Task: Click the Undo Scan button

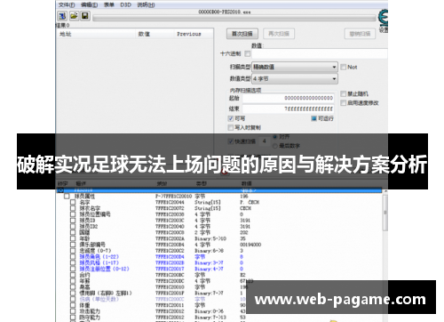Action: (x=360, y=34)
